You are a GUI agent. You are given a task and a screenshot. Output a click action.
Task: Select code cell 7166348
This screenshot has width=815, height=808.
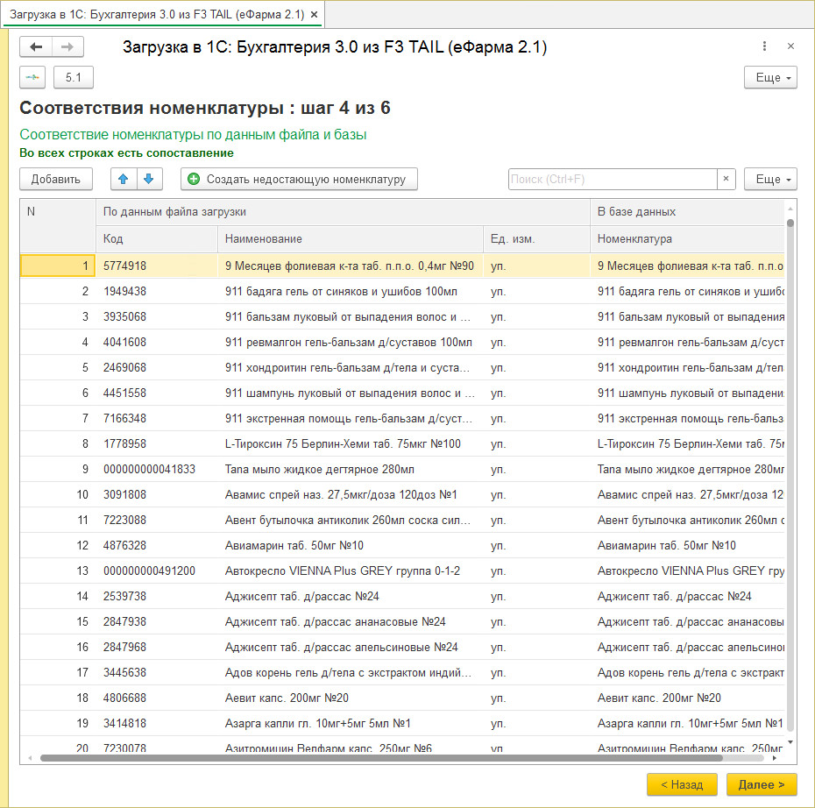click(x=157, y=419)
